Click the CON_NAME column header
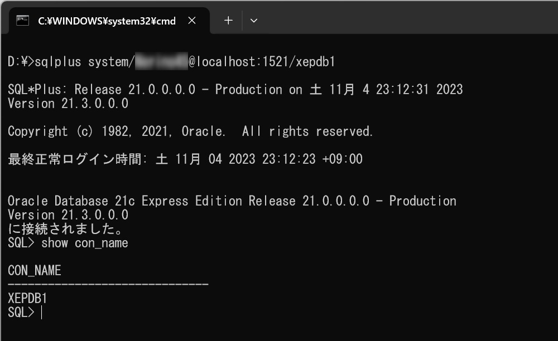 click(33, 270)
